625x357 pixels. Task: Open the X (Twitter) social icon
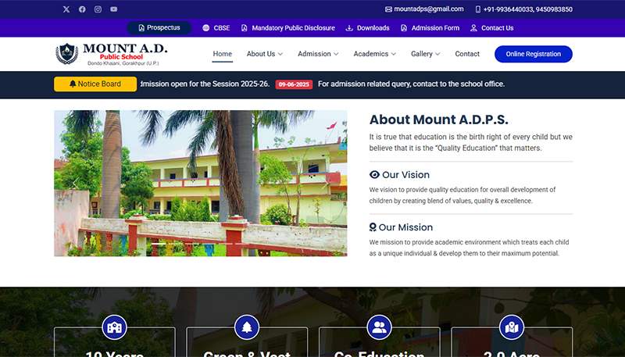tap(66, 9)
